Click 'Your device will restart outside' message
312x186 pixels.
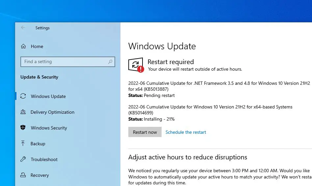click(x=195, y=69)
